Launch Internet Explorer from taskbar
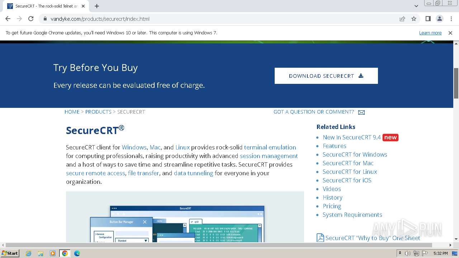 [29, 253]
